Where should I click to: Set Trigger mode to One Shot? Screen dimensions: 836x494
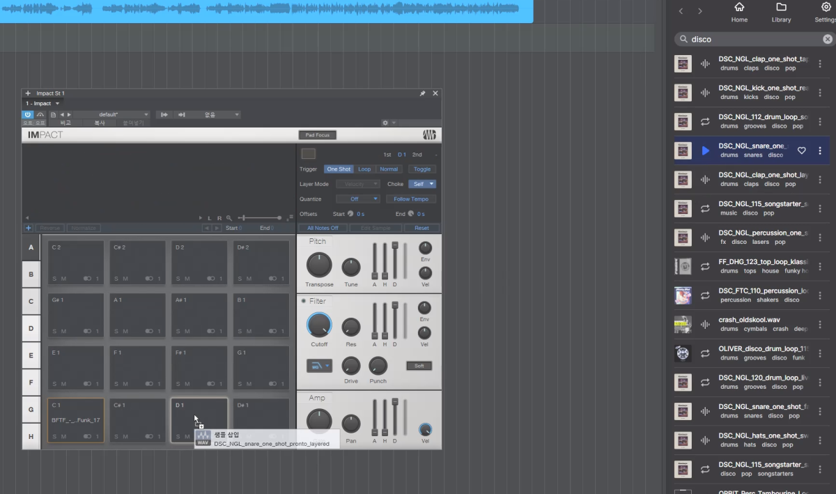339,169
